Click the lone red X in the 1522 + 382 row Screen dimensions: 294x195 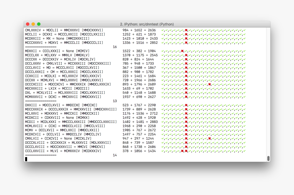tap(182, 51)
